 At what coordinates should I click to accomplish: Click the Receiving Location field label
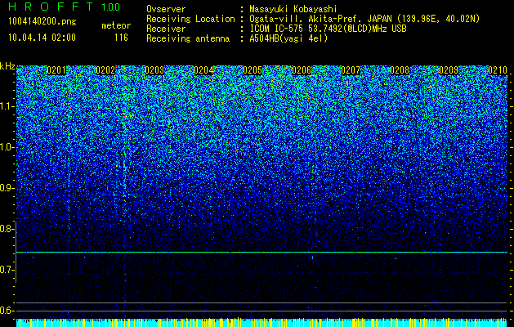(x=190, y=19)
